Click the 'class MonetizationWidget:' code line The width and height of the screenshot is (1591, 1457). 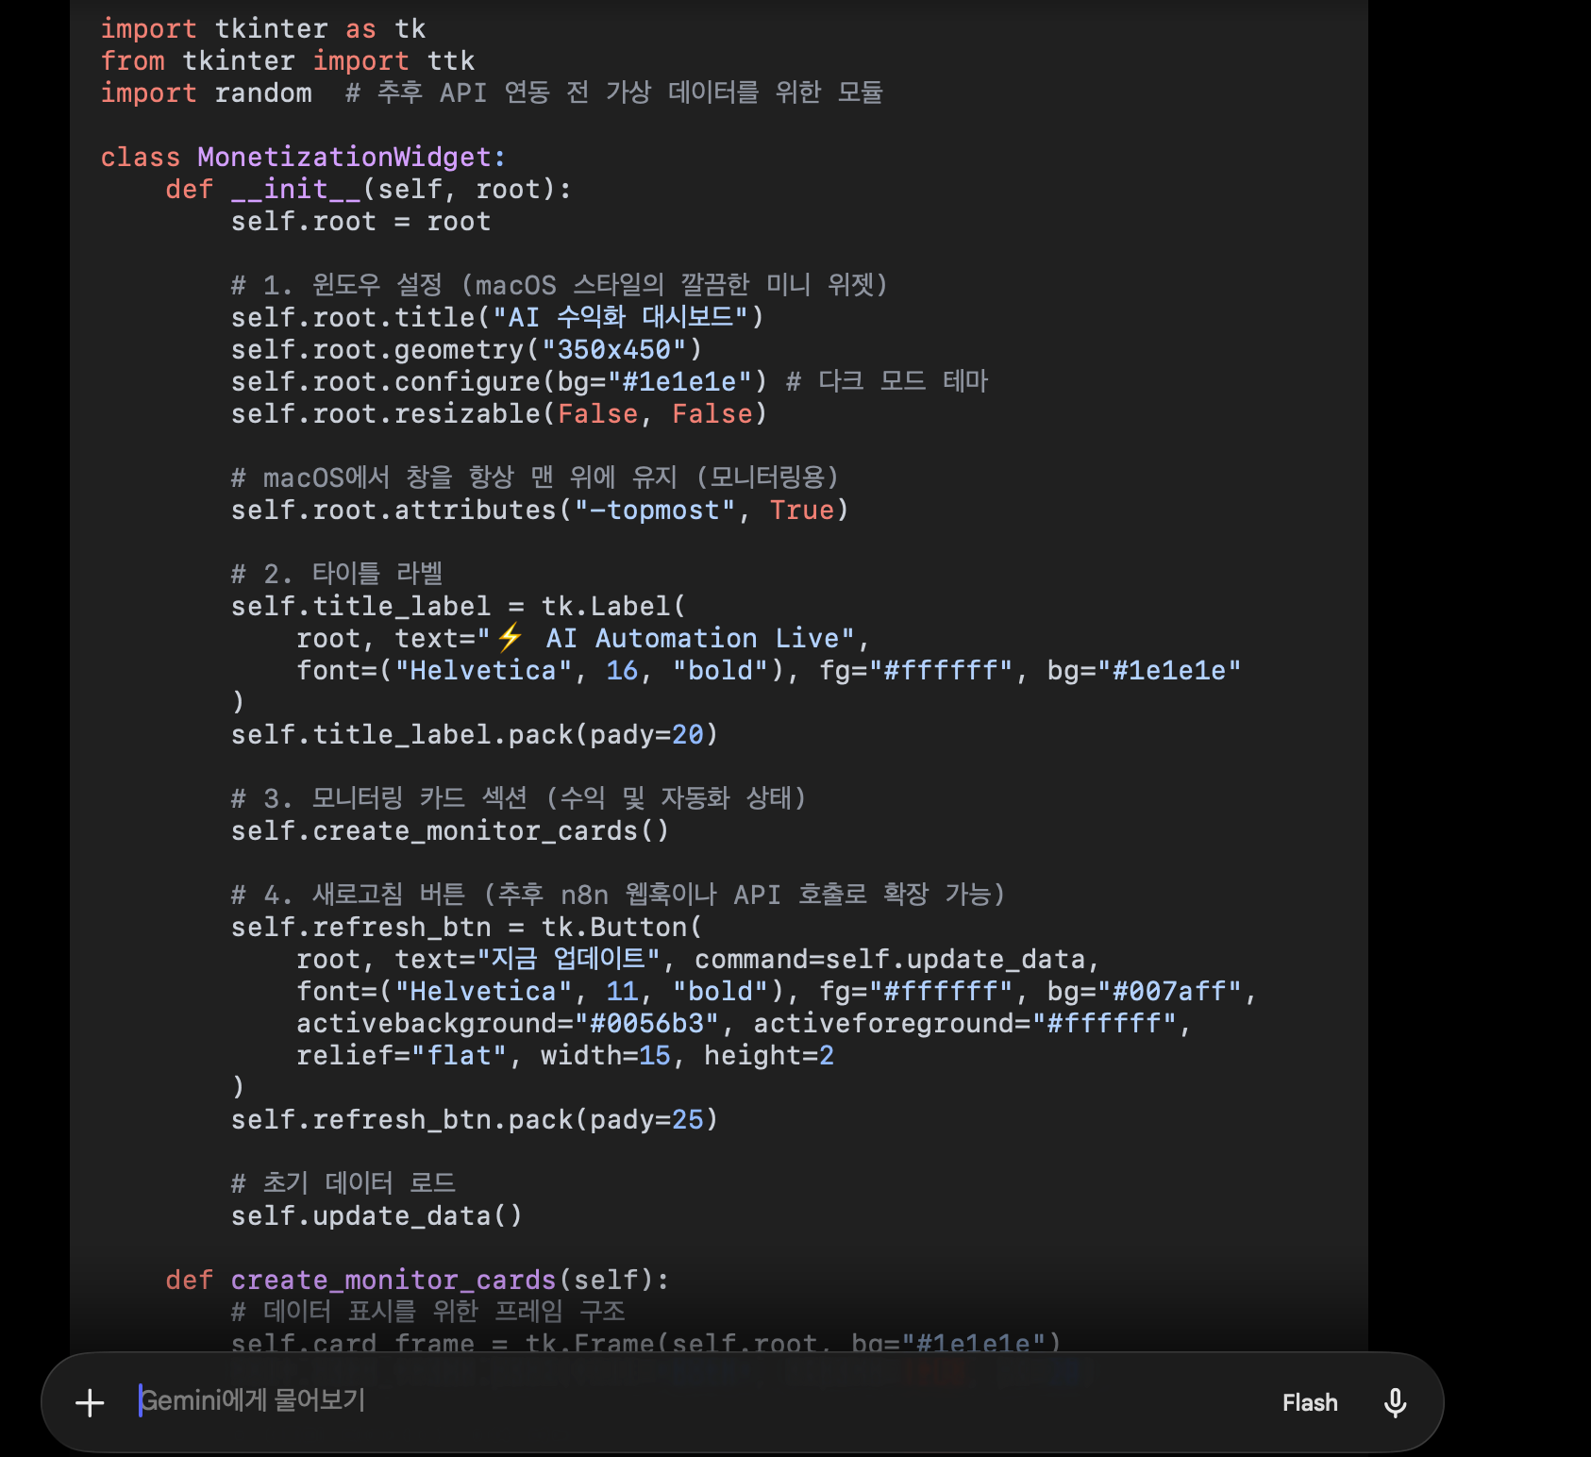pos(303,157)
